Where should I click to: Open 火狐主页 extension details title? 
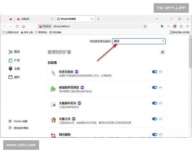[65, 119]
